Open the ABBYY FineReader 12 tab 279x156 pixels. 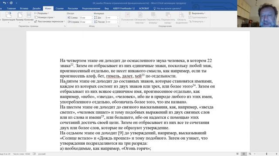click(124, 8)
